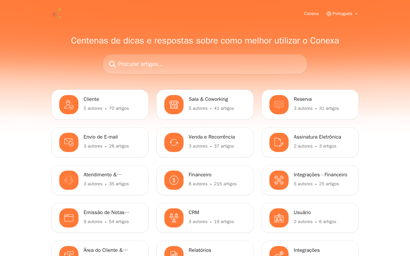410x256 pixels.
Task: Open the Cliente collection title
Action: click(91, 99)
